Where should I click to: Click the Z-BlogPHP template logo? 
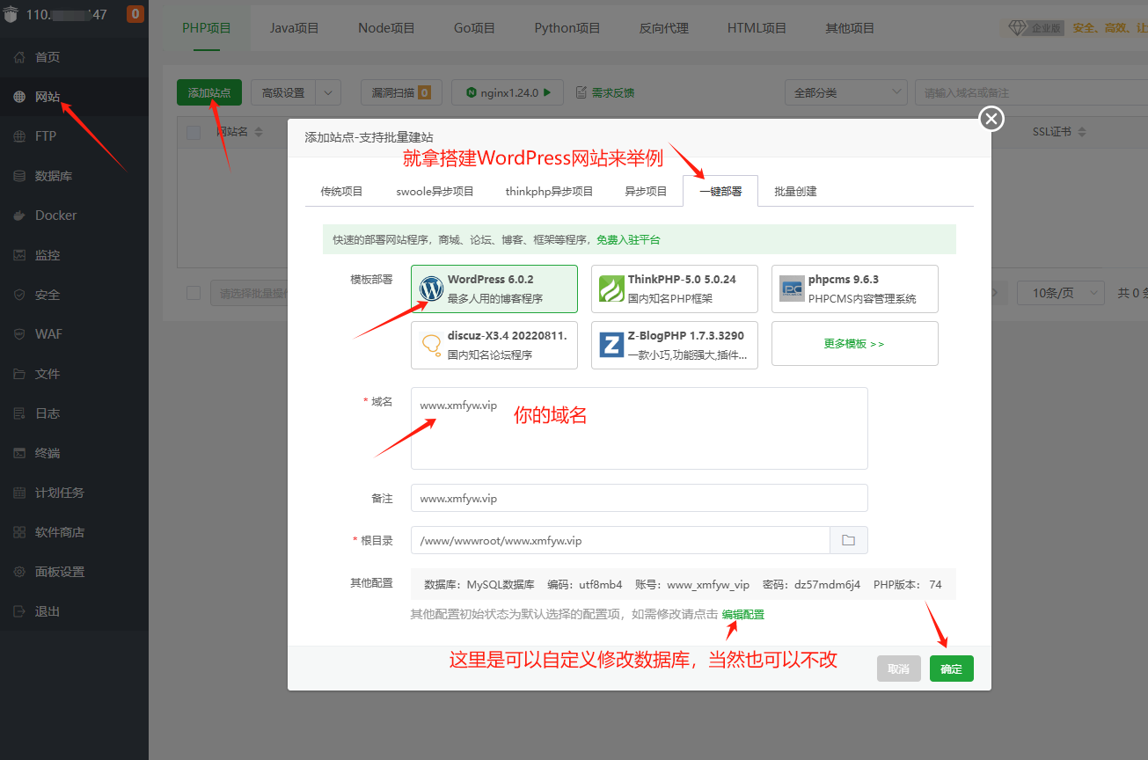coord(611,345)
